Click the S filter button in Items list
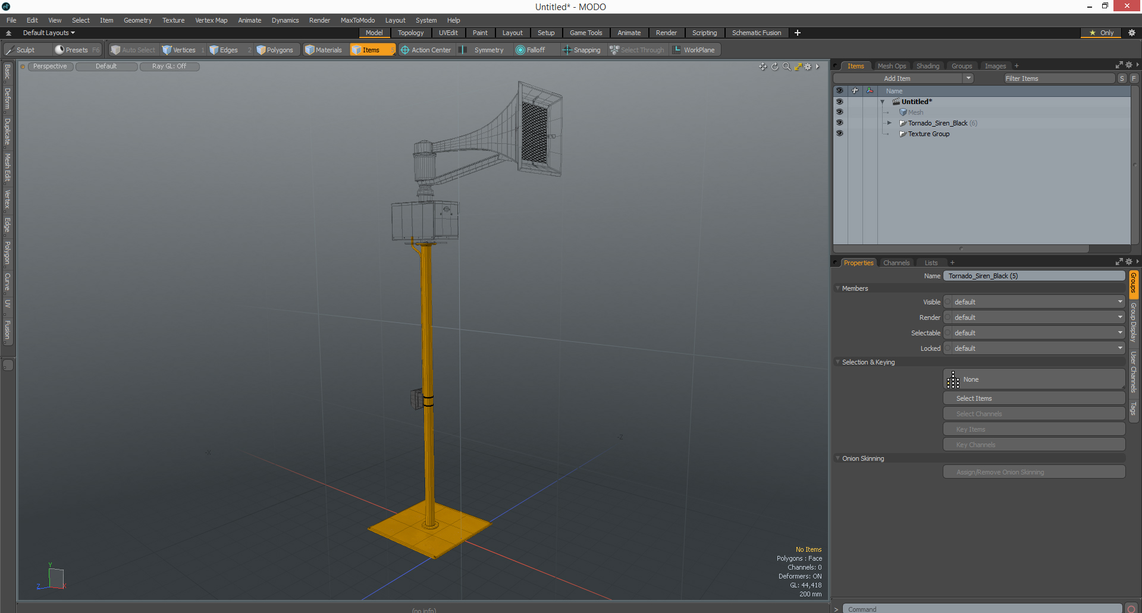 [x=1122, y=78]
